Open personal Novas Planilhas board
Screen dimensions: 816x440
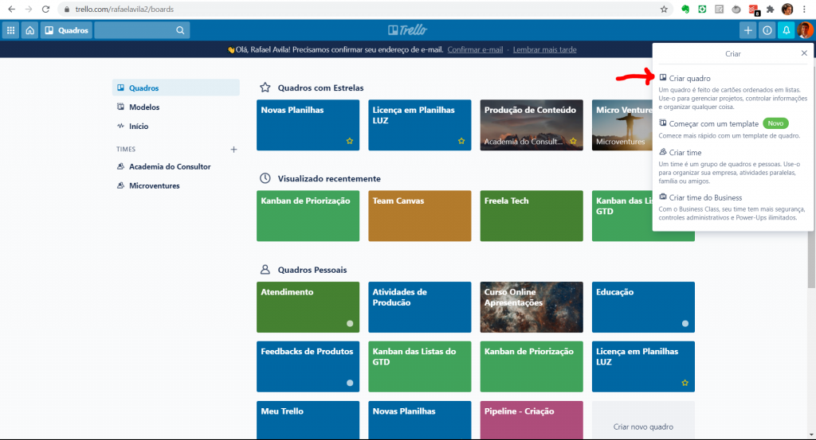[419, 420]
